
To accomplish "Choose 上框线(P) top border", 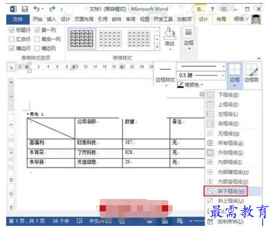I will [234, 105].
